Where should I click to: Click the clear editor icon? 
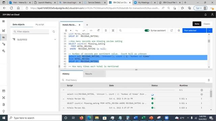point(113,31)
